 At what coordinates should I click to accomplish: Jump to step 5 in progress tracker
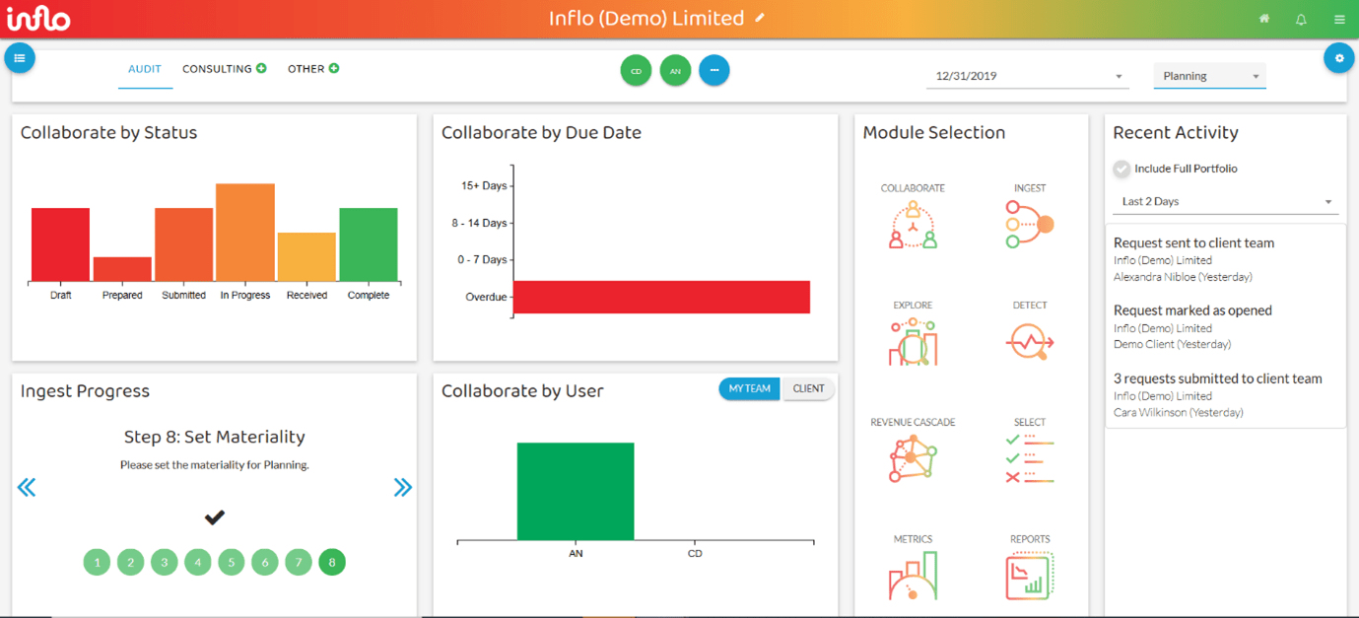[x=231, y=563]
